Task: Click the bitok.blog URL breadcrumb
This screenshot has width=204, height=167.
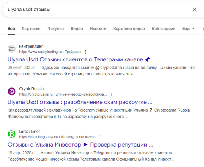Action: tap(57, 137)
